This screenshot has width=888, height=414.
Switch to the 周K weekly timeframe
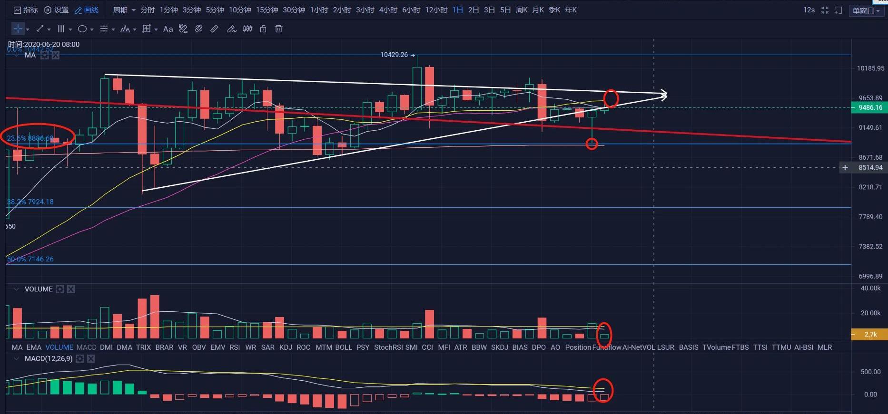(522, 10)
